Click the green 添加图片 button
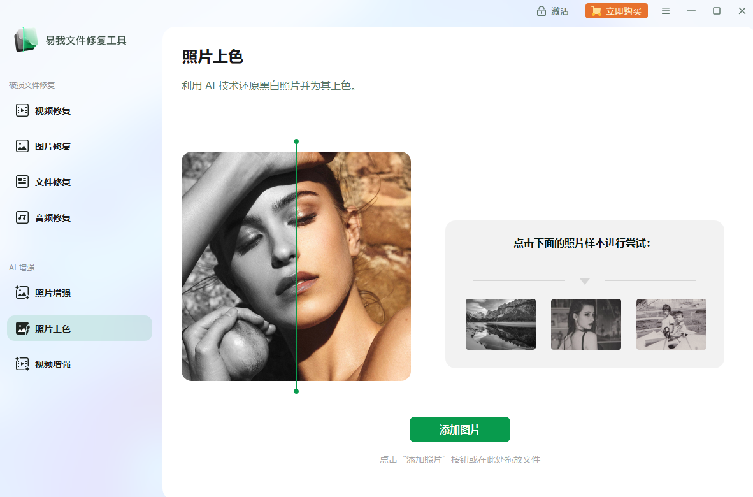 459,429
